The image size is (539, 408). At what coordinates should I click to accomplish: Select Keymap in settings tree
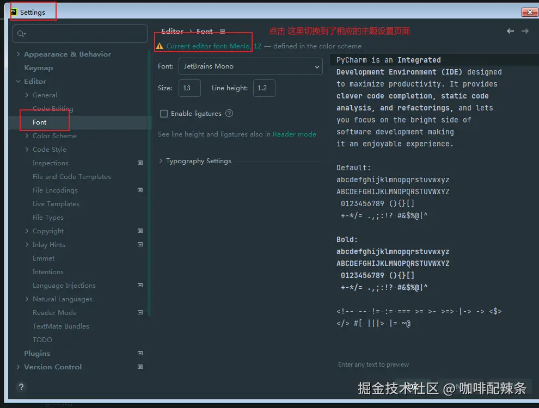pyautogui.click(x=39, y=68)
